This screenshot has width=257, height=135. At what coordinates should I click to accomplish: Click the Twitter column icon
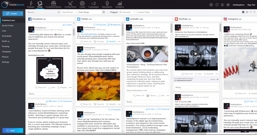[x=79, y=19]
